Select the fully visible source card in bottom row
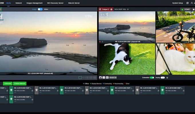Image resolution: width=195 pixels, height=114 pixels. pos(21,99)
